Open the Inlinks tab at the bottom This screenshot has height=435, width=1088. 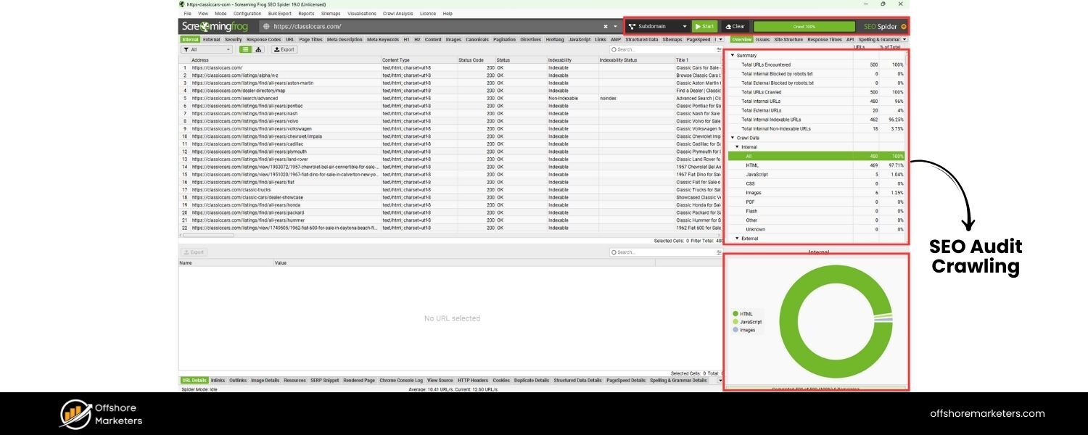217,380
